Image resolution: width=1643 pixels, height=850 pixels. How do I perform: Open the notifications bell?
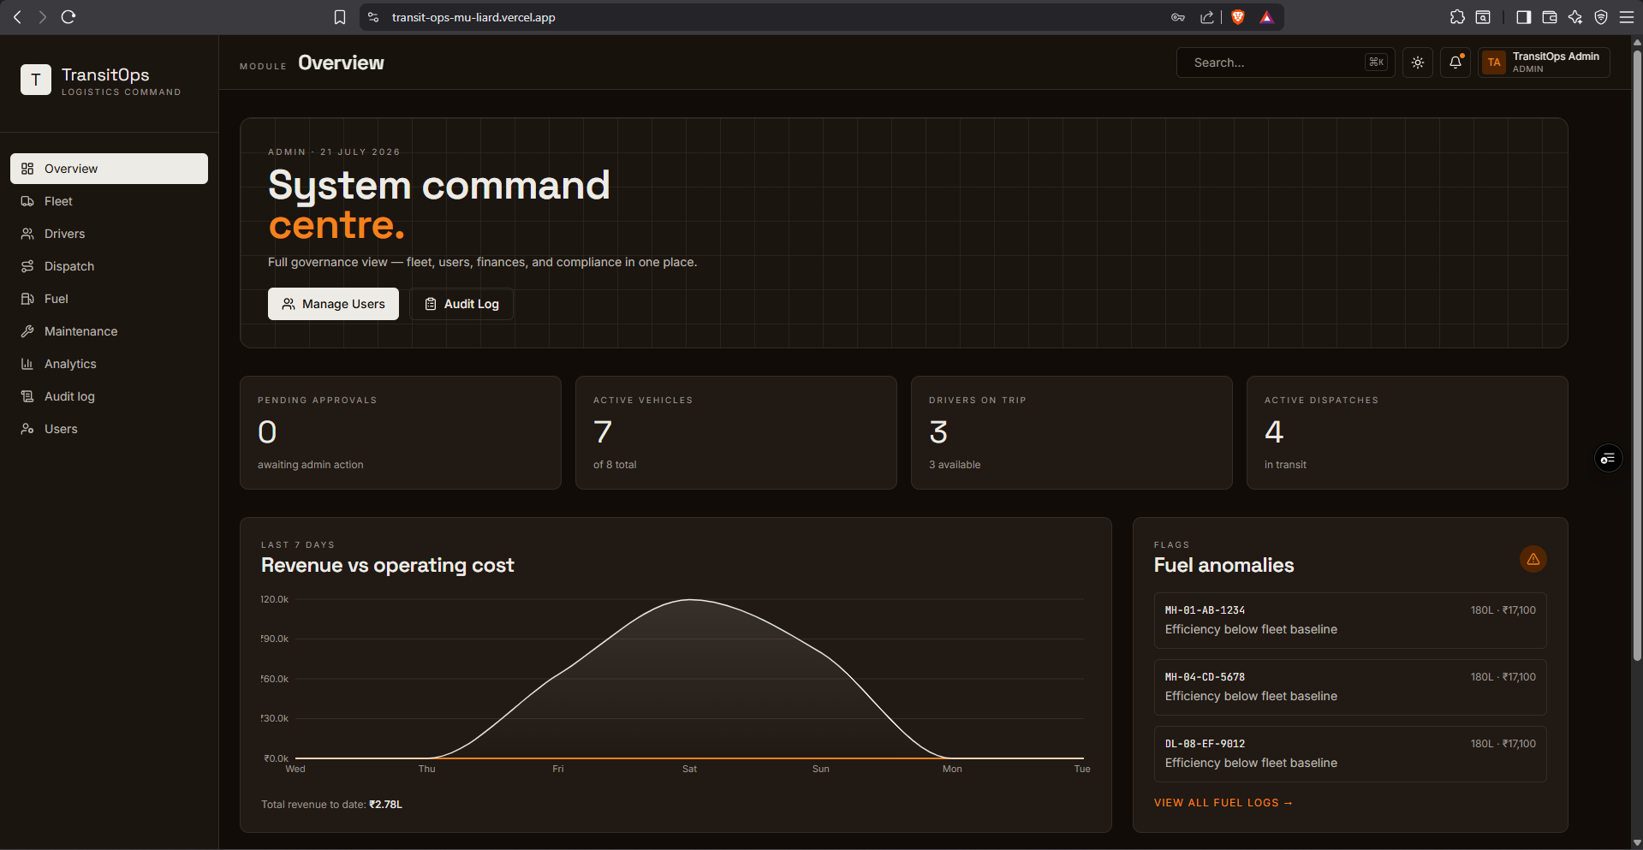pyautogui.click(x=1455, y=62)
